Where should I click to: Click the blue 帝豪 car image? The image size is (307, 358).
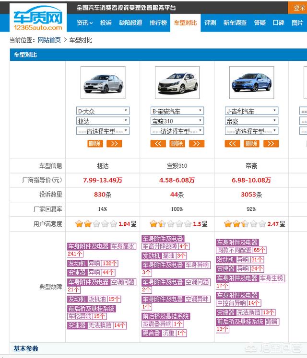(251, 82)
